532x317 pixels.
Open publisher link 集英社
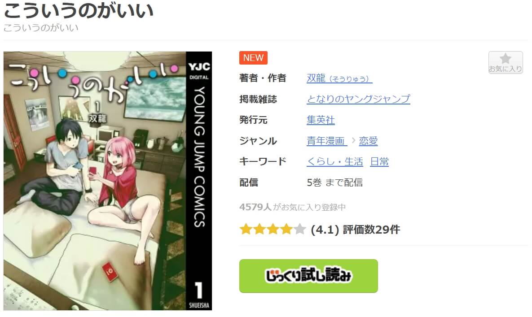[x=321, y=120]
